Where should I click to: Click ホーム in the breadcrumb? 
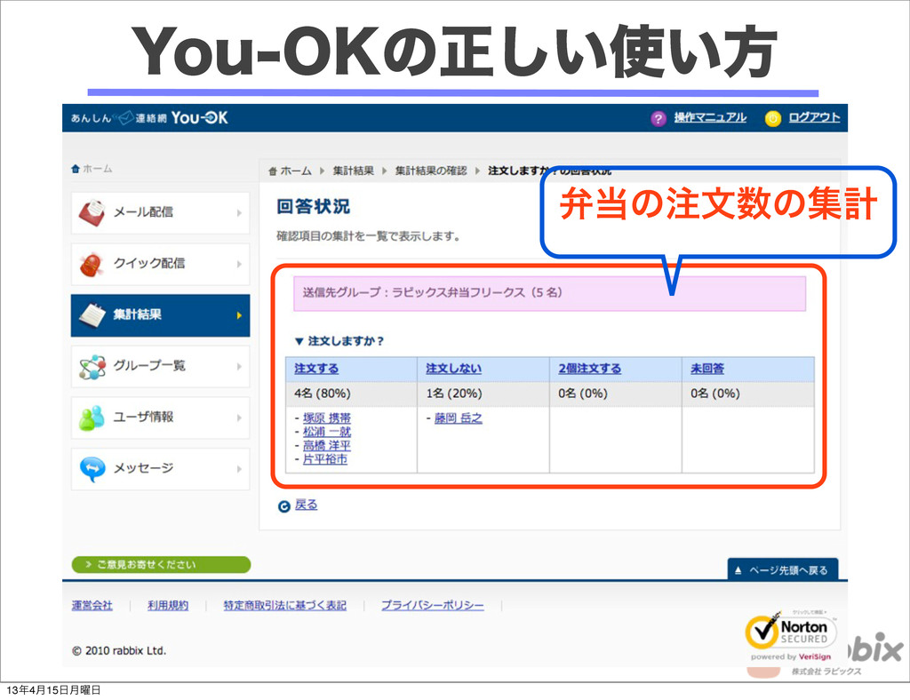point(296,171)
